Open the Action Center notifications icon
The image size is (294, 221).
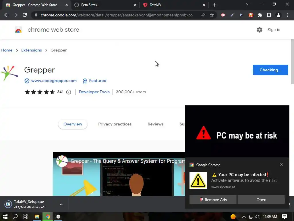tap(285, 217)
